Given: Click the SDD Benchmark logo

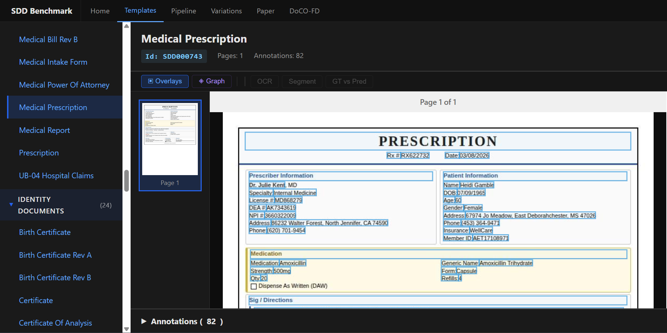Looking at the screenshot, I should click(x=42, y=11).
